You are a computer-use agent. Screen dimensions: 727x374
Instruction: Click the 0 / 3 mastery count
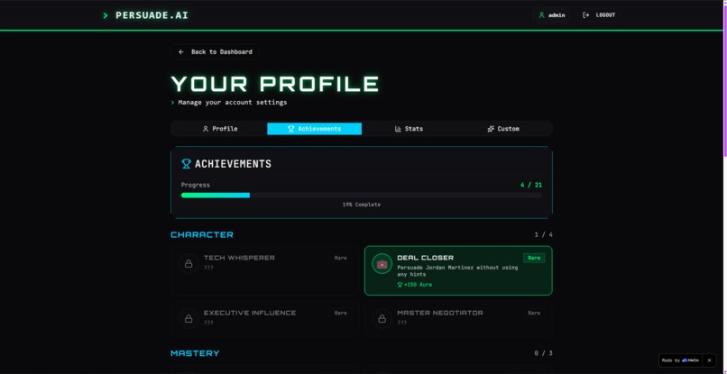[x=543, y=353]
